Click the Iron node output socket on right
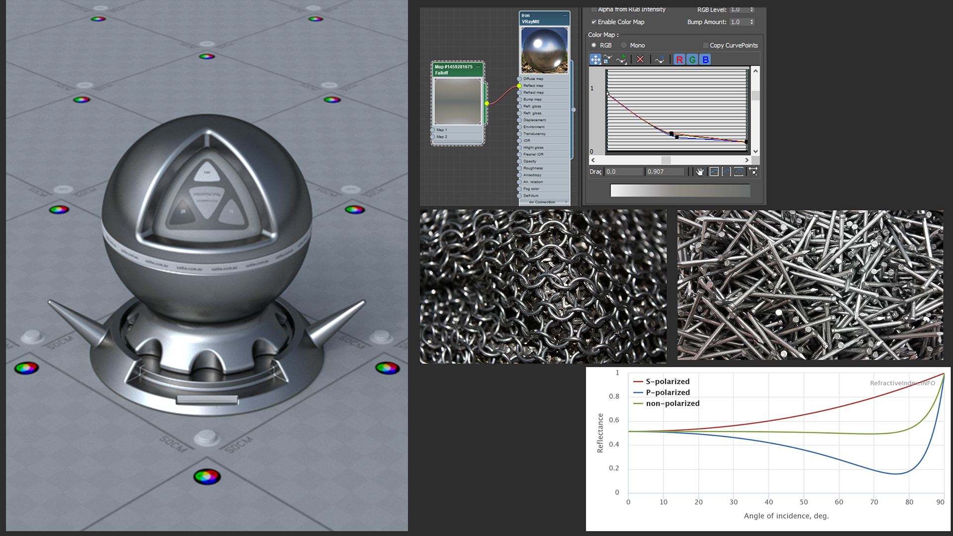953x536 pixels. [x=573, y=110]
